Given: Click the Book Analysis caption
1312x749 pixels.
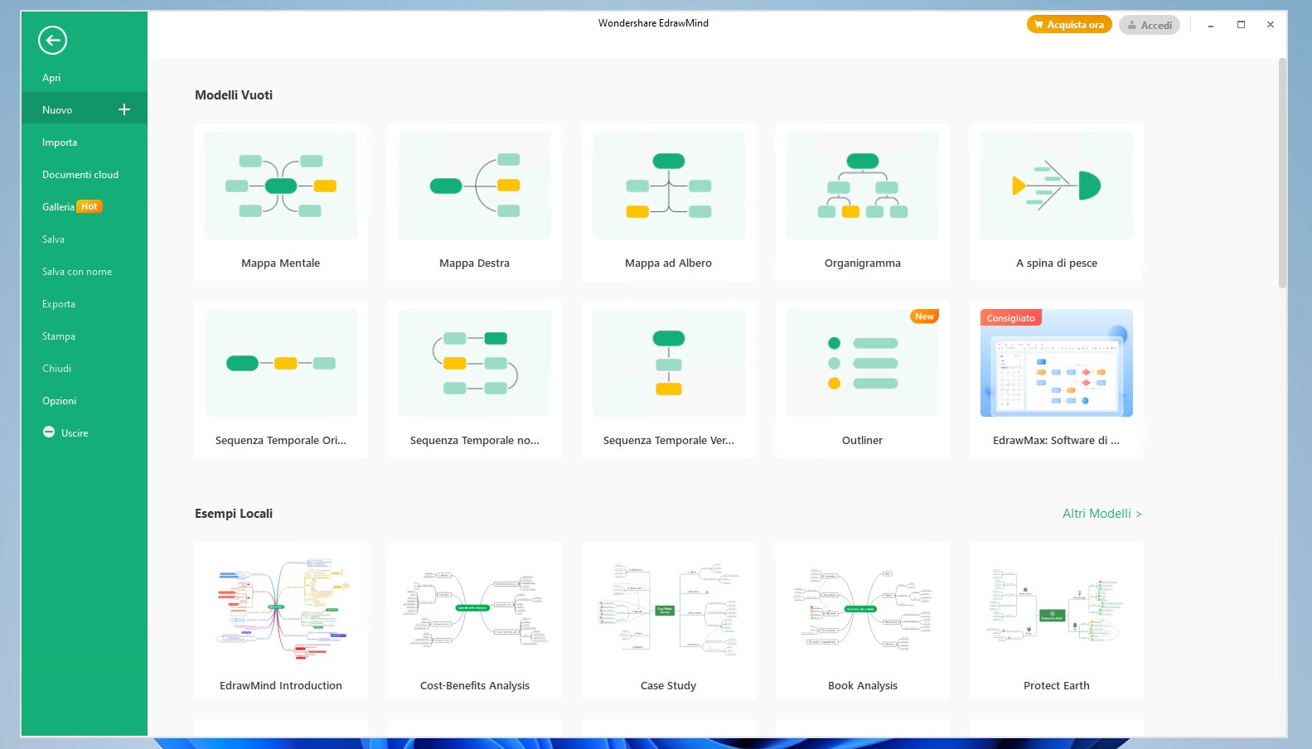Looking at the screenshot, I should point(863,686).
